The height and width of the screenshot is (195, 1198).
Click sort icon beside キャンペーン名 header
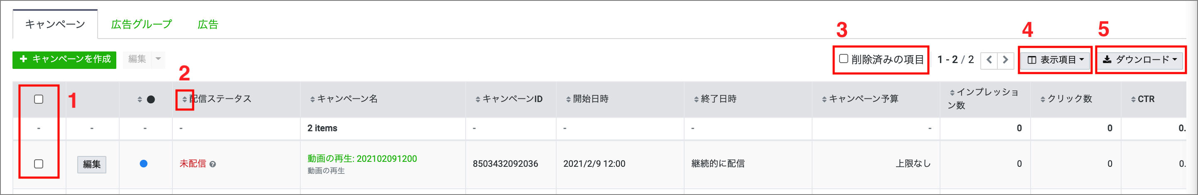(312, 99)
